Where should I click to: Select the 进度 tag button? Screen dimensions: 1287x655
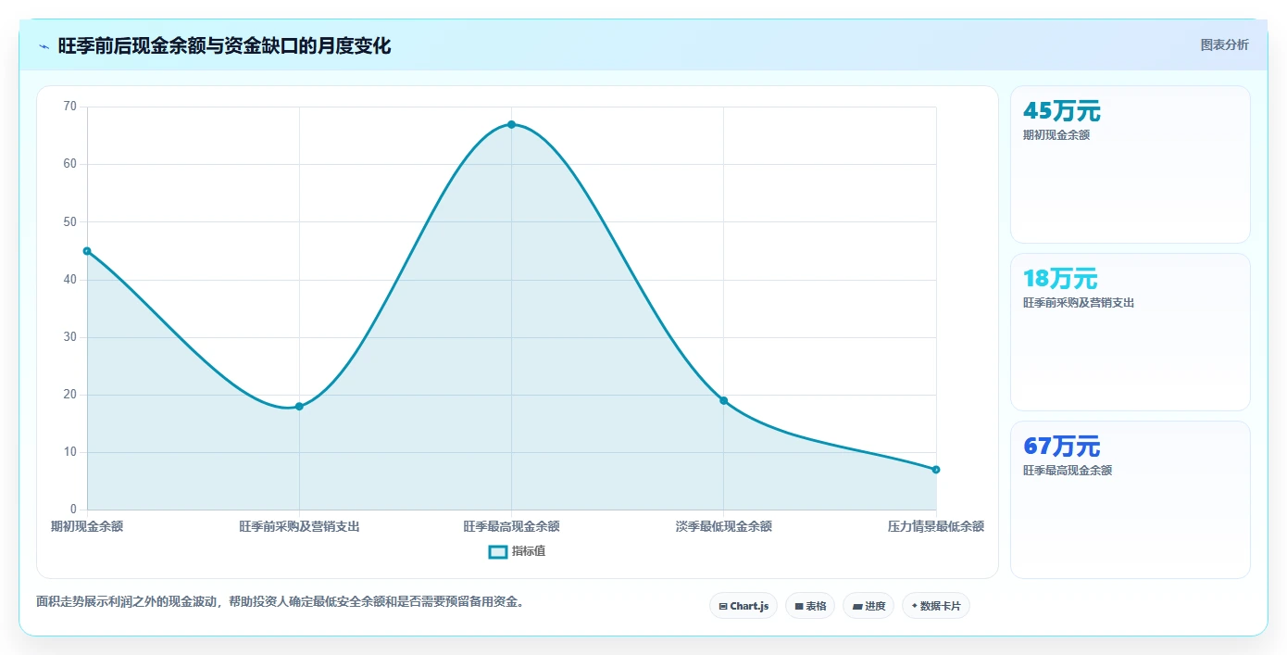(868, 606)
